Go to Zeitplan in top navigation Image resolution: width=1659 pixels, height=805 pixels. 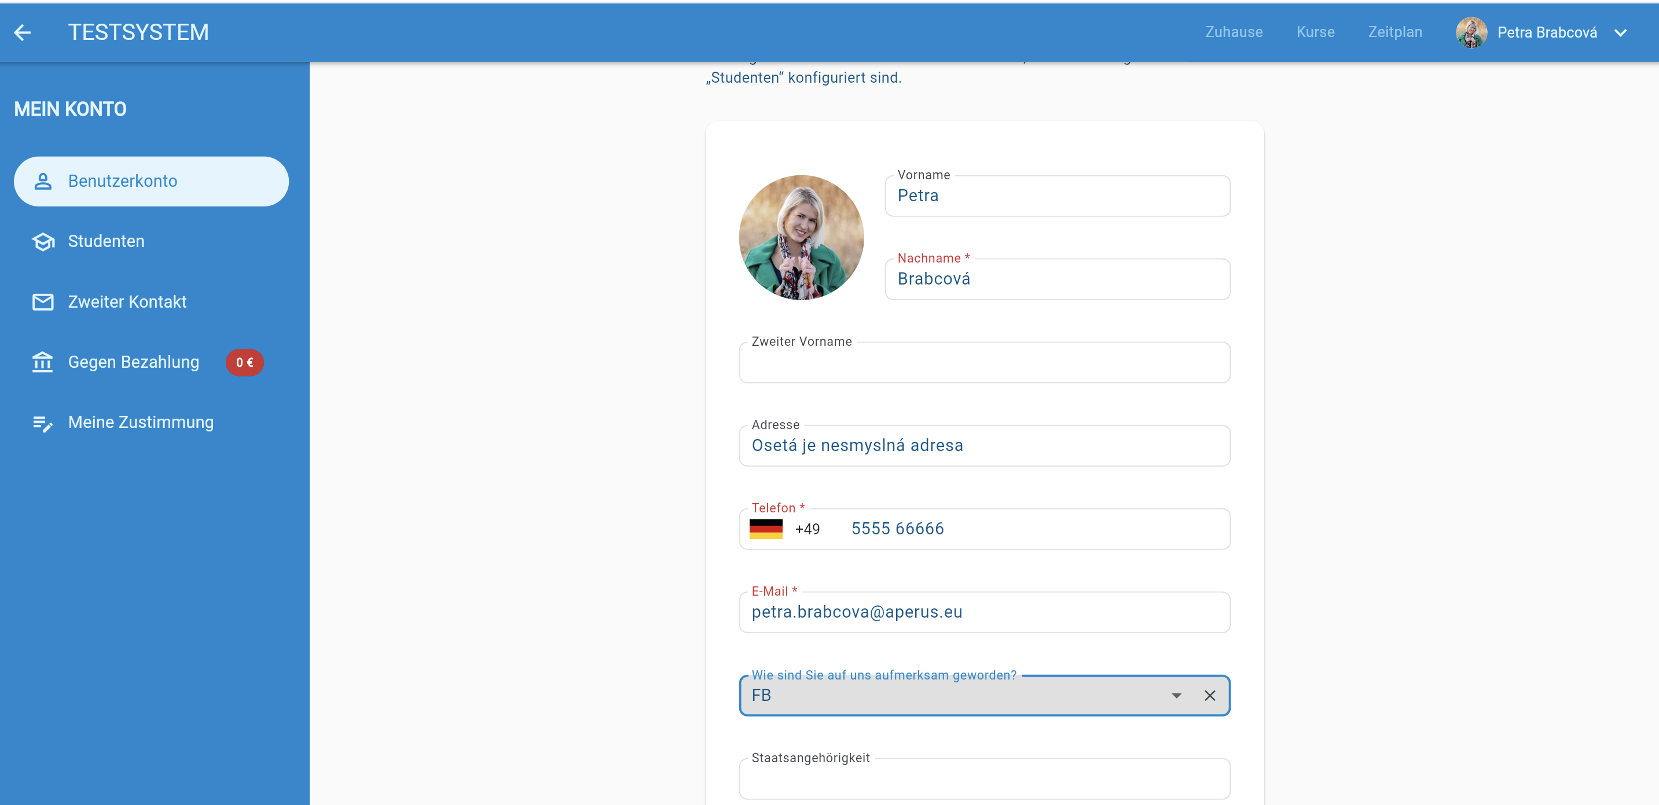[x=1395, y=32]
